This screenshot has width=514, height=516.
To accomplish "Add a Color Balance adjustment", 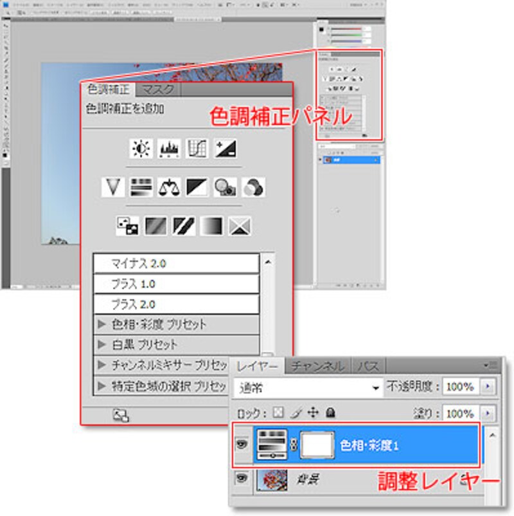I will (x=169, y=187).
